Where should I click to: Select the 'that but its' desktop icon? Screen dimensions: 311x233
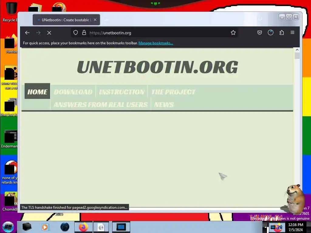click(9, 107)
